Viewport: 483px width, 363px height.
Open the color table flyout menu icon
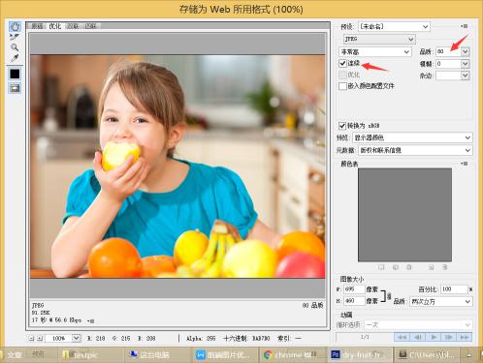(x=465, y=164)
